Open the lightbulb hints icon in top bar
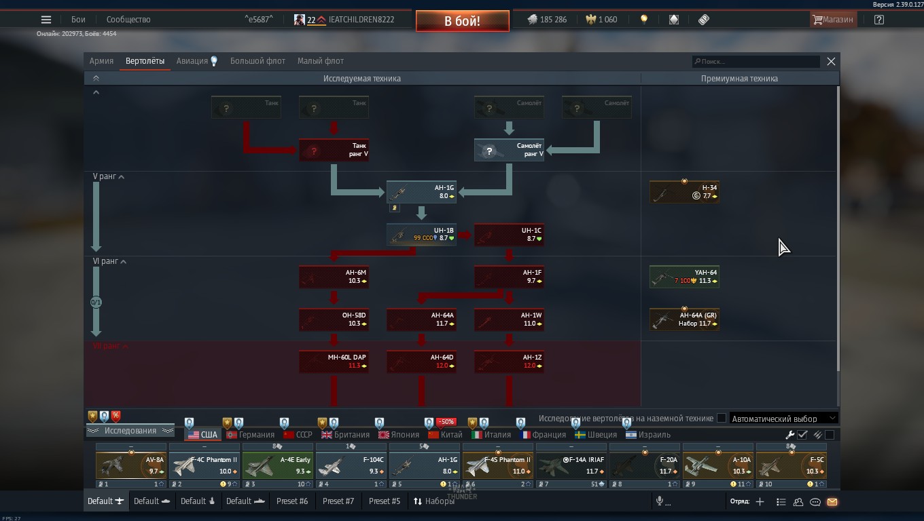The width and height of the screenshot is (924, 521). 644,20
